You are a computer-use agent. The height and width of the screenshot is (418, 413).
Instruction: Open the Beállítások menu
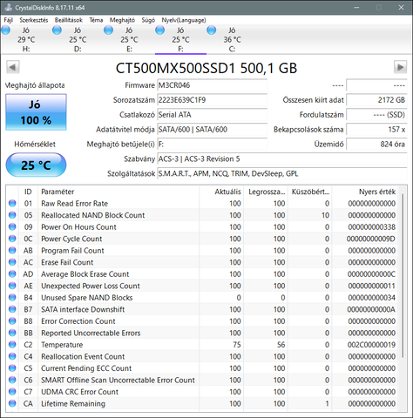coord(69,20)
